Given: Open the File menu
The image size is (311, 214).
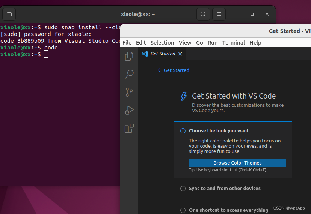Looking at the screenshot, I should pos(127,43).
